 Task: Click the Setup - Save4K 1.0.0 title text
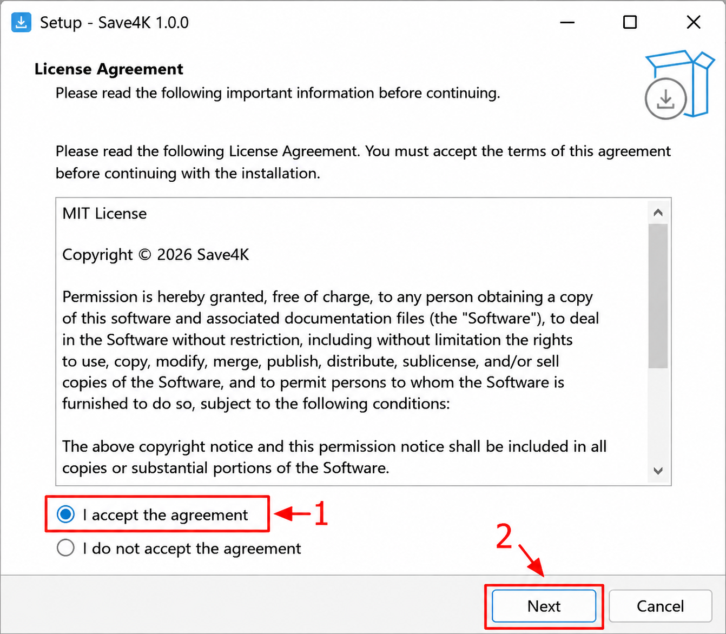[114, 23]
